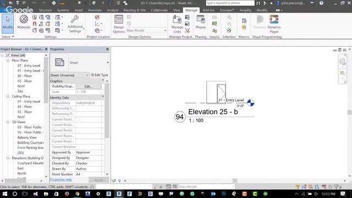
Task: Open the Main Model design option dropdown
Action: pos(146,31)
